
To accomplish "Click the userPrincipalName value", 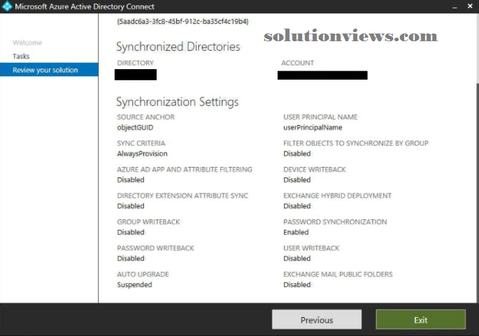I will (x=313, y=128).
